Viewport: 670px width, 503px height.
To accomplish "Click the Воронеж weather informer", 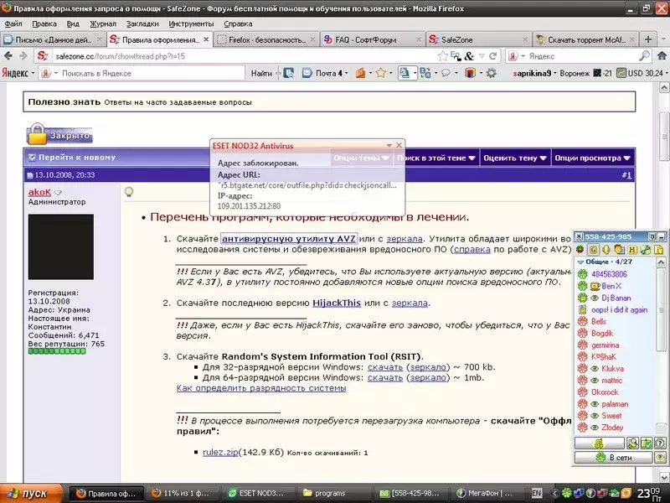I will click(x=585, y=73).
